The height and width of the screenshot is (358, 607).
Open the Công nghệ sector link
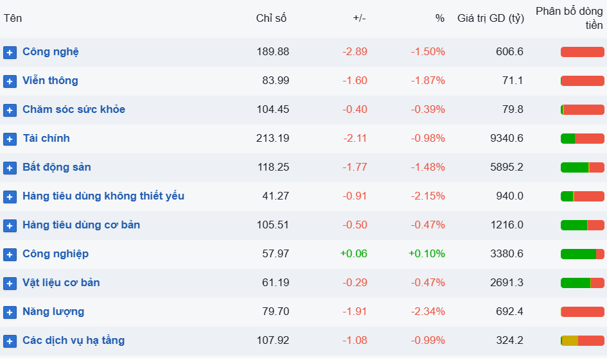(51, 51)
